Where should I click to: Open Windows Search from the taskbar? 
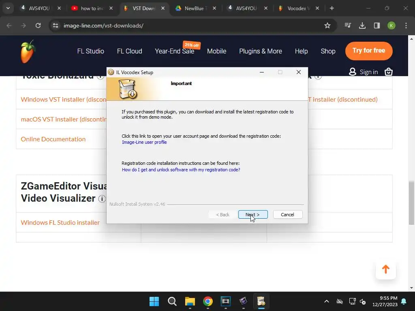click(172, 301)
